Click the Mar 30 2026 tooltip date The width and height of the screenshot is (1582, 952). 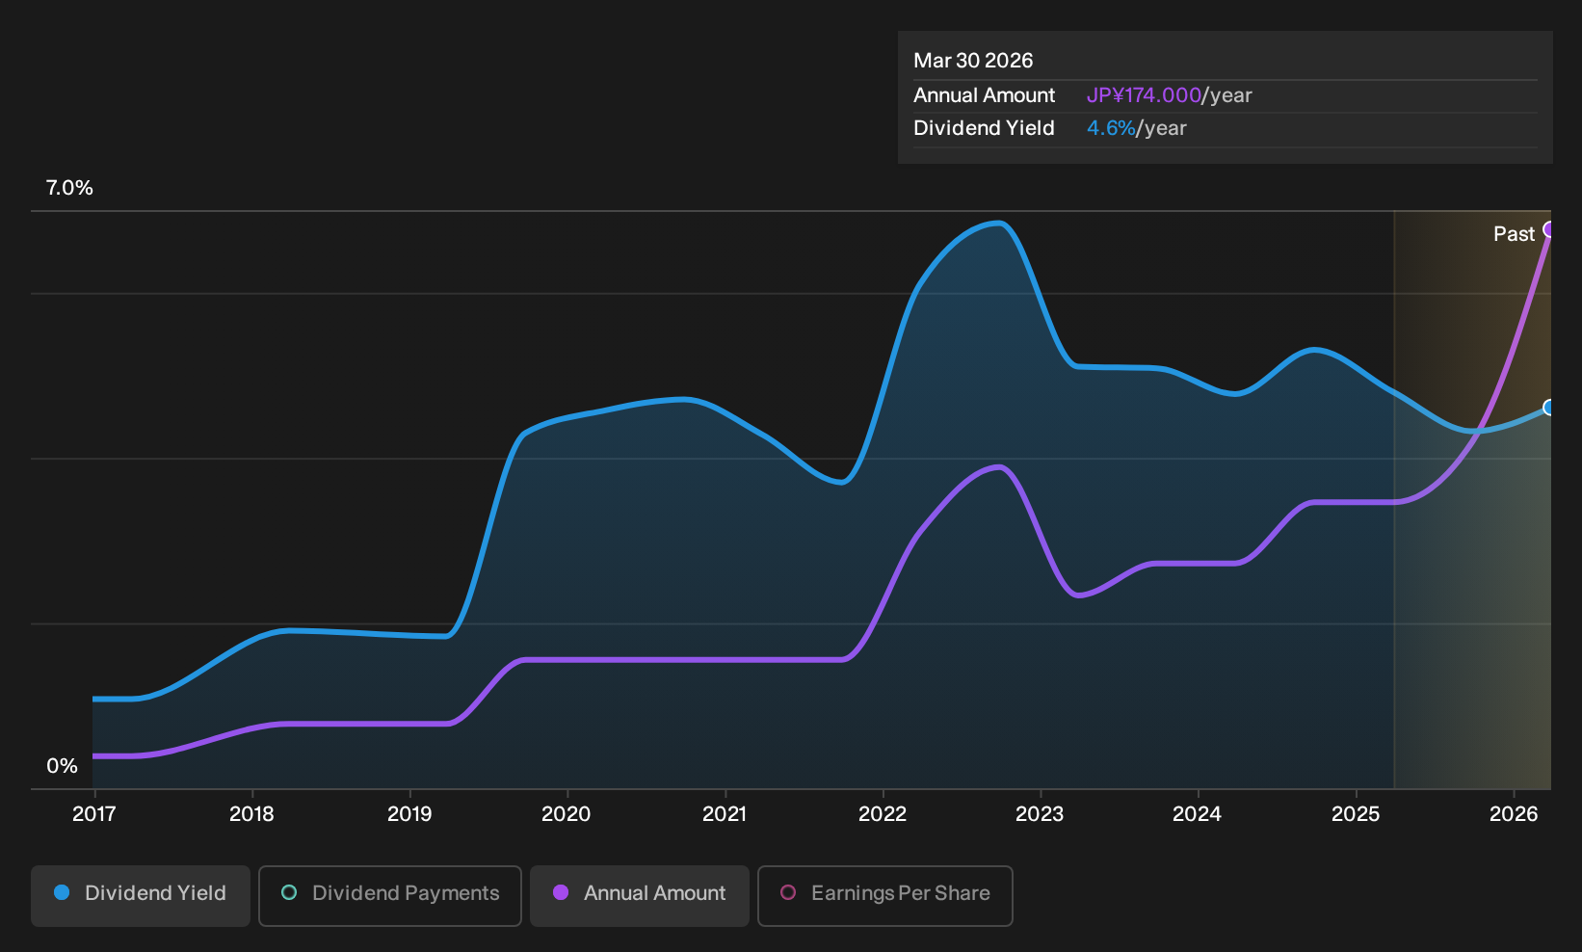pyautogui.click(x=973, y=61)
